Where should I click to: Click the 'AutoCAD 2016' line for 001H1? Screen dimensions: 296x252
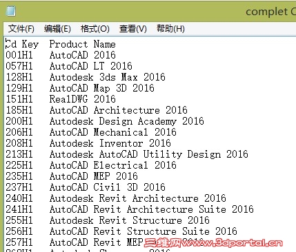(83, 55)
